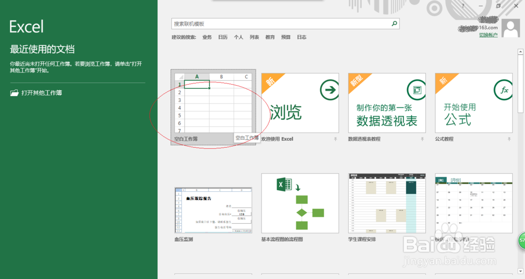Click the 基本流程图的流程图 label
The image size is (525, 279).
[282, 240]
